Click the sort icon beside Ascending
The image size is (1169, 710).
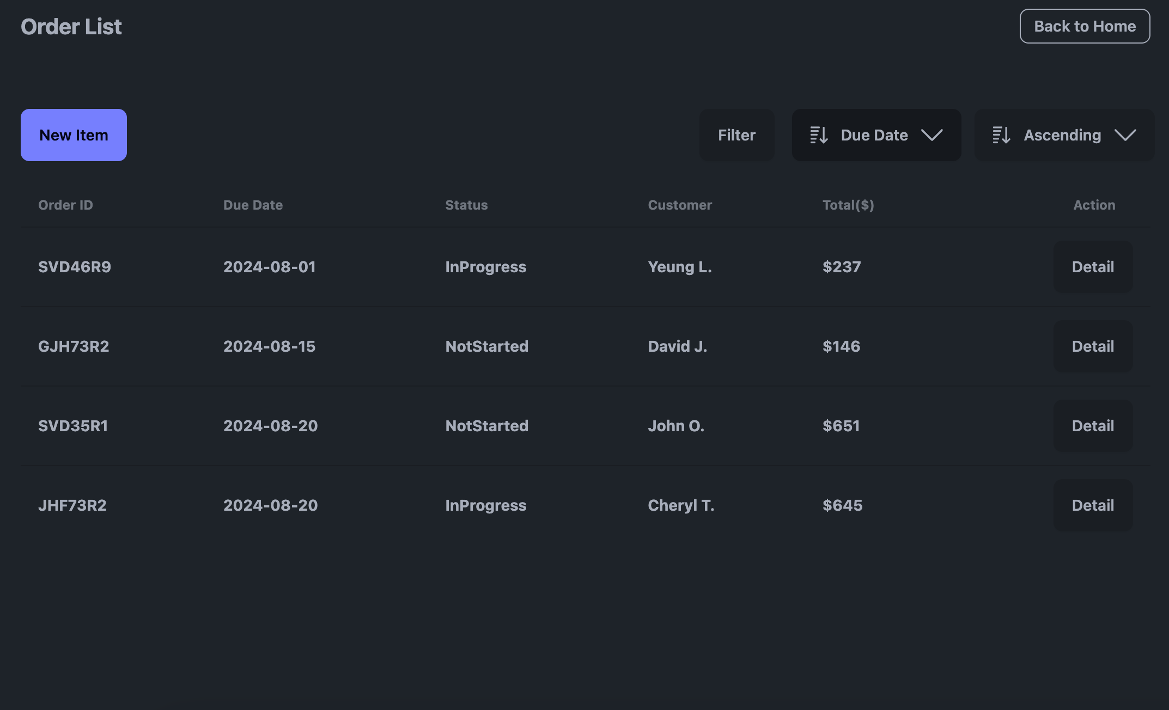[1001, 135]
